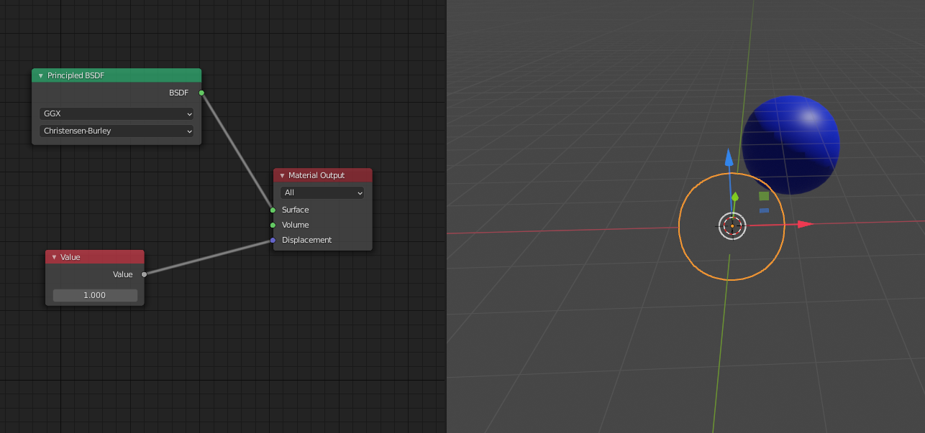
Task: Collapse the Value node
Action: [54, 257]
